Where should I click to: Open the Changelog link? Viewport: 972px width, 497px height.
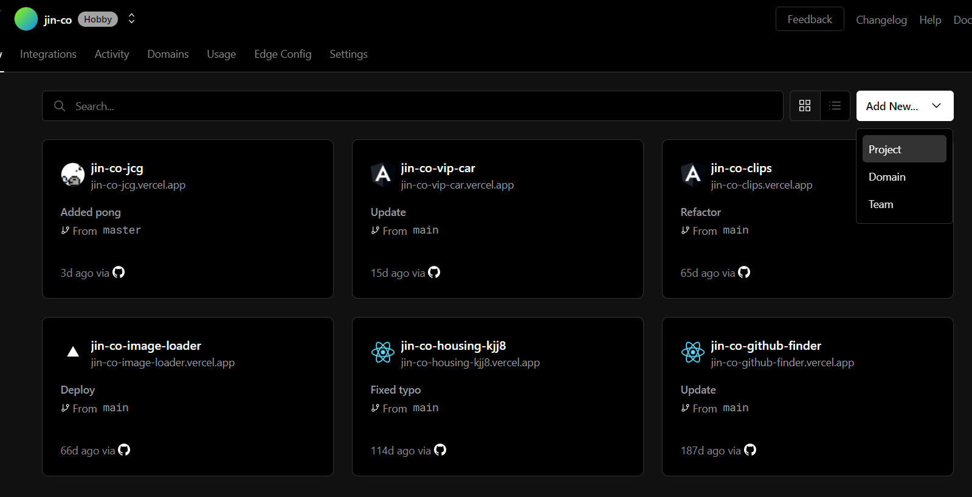(881, 20)
